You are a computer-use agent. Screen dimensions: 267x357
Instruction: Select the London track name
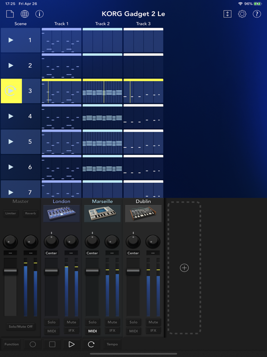pyautogui.click(x=61, y=201)
